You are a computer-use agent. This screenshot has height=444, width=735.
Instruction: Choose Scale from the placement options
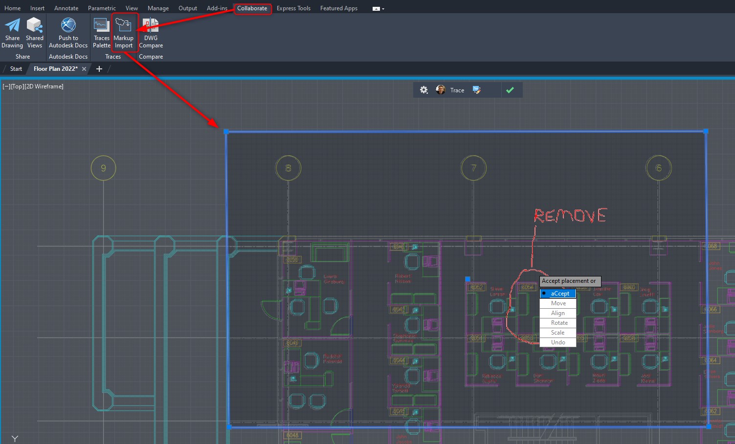[557, 332]
